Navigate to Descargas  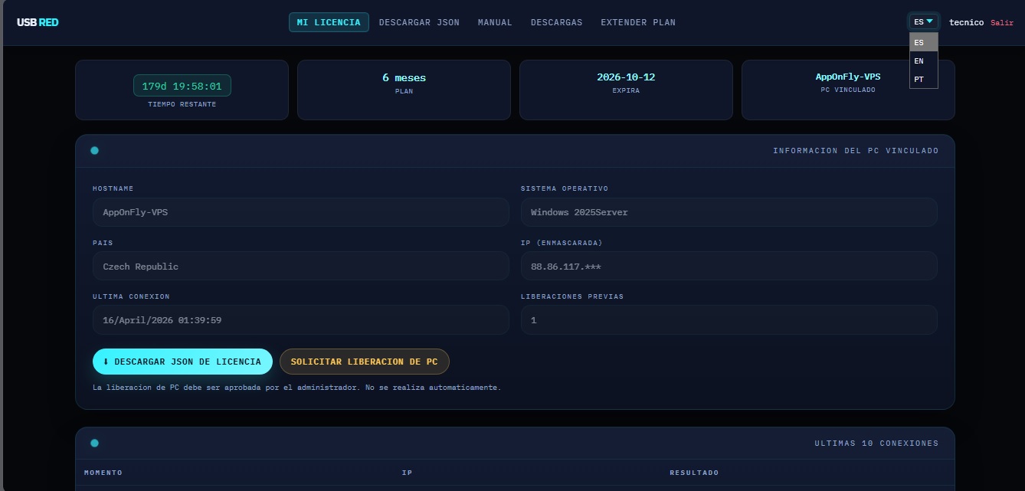point(556,22)
